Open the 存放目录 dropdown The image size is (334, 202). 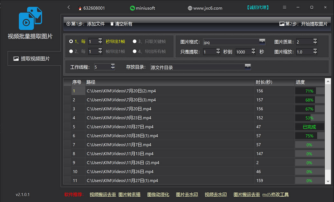click(248, 67)
